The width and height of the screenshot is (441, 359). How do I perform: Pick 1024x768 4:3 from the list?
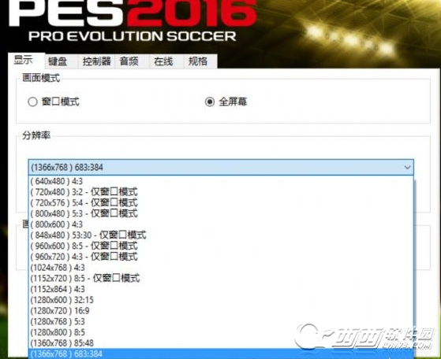pyautogui.click(x=221, y=268)
